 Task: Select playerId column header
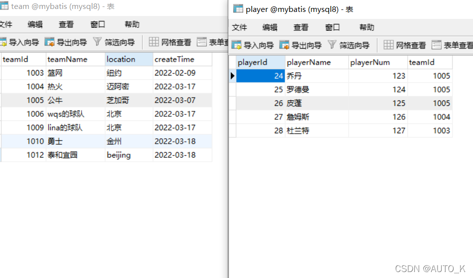pos(261,63)
